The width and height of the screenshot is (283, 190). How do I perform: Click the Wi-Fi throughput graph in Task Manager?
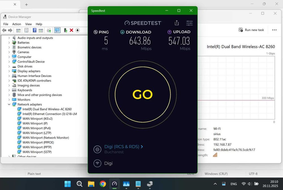[236, 87]
